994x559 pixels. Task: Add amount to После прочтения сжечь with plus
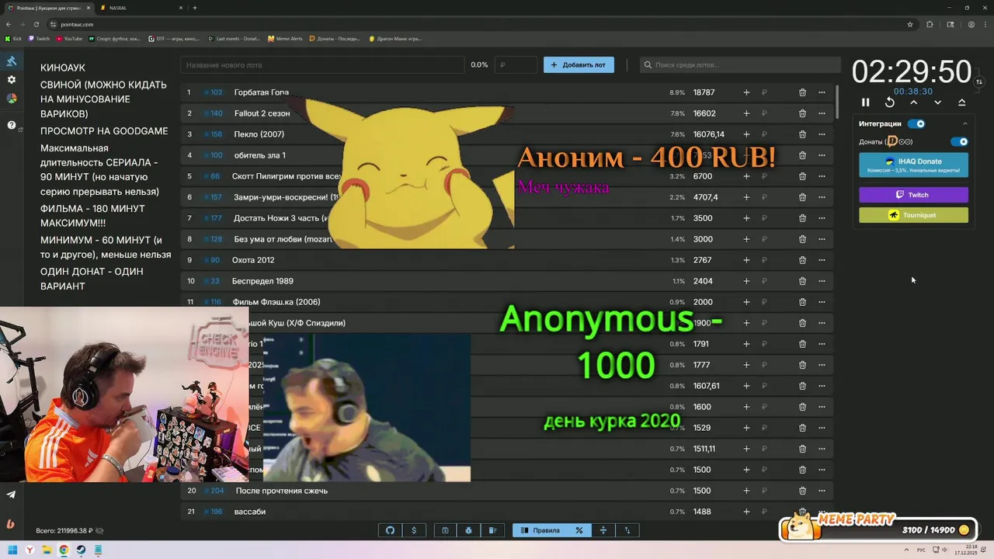746,491
